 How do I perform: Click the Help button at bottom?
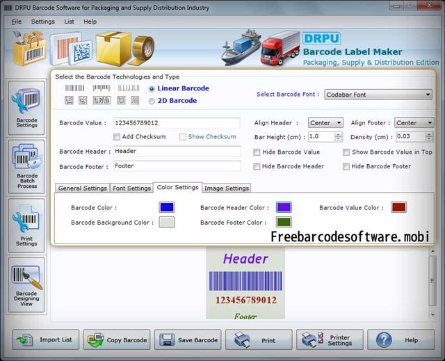pyautogui.click(x=401, y=339)
